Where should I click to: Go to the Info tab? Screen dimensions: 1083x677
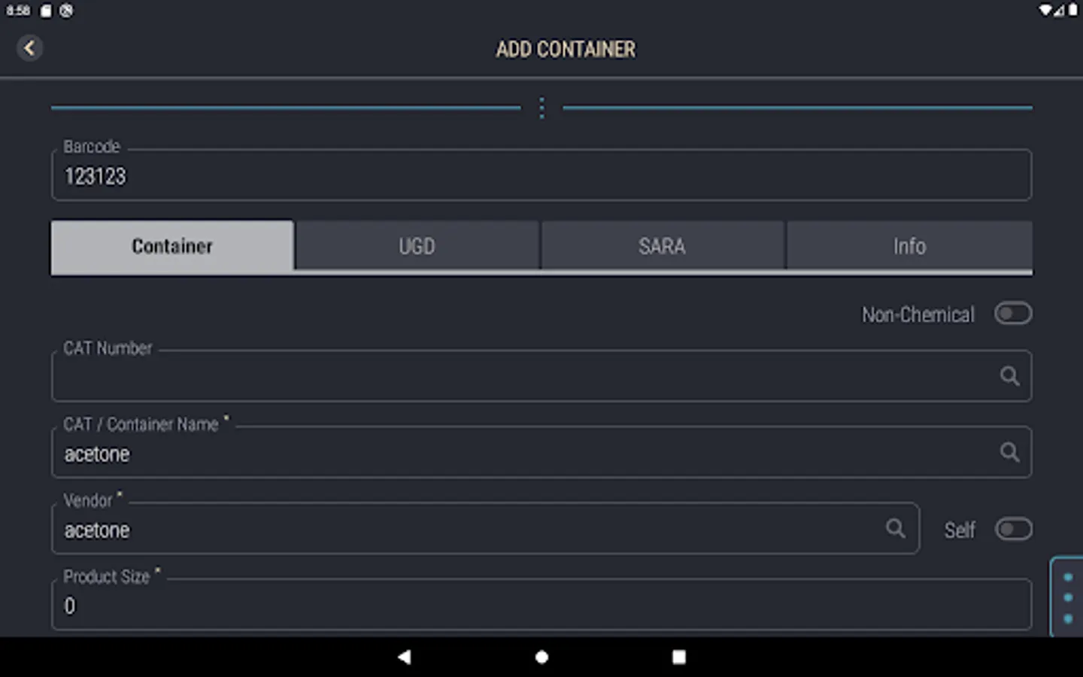pyautogui.click(x=909, y=247)
